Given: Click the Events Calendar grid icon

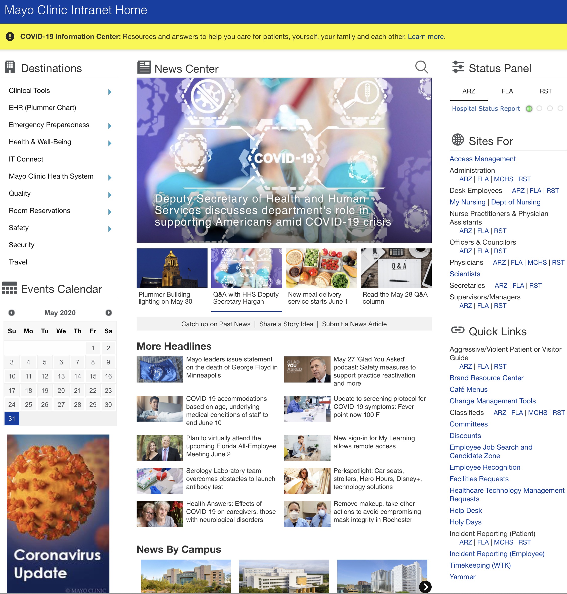Looking at the screenshot, I should tap(10, 288).
